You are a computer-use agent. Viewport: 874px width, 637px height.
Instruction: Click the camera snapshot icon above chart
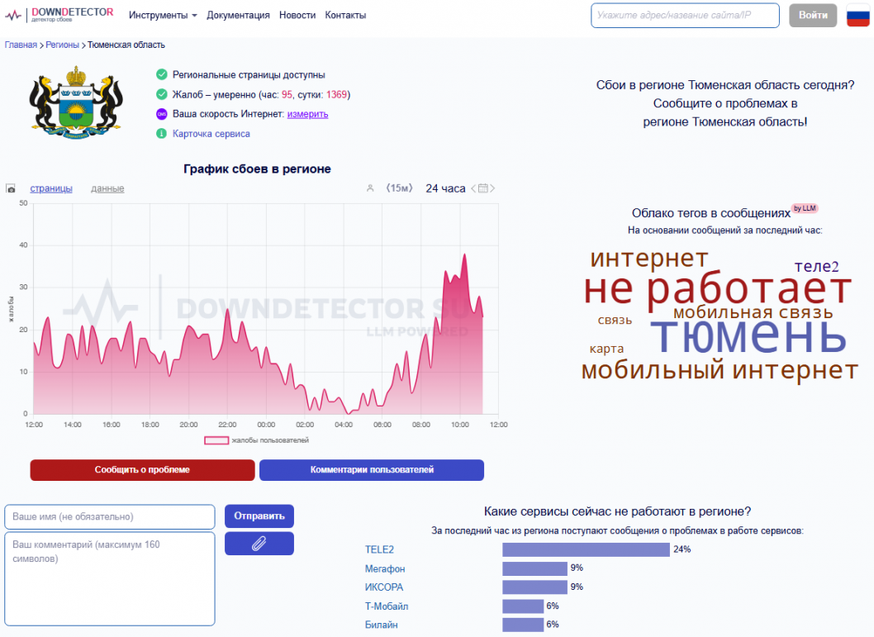[x=11, y=189]
